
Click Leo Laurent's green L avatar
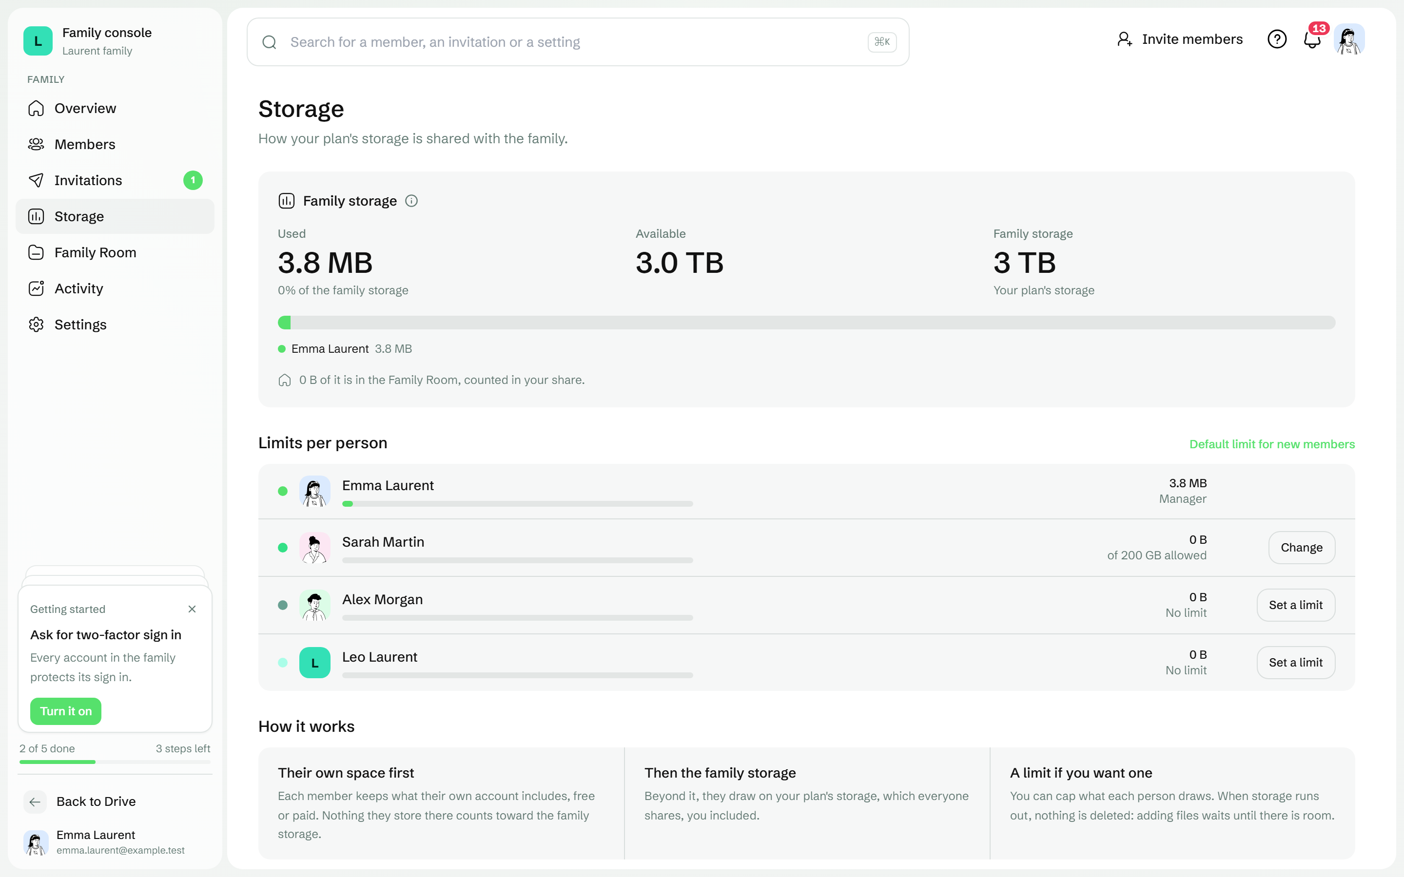315,663
